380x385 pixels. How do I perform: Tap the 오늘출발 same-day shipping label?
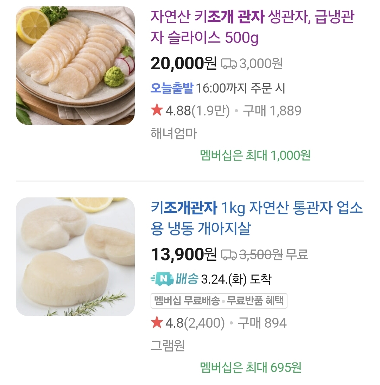(172, 88)
